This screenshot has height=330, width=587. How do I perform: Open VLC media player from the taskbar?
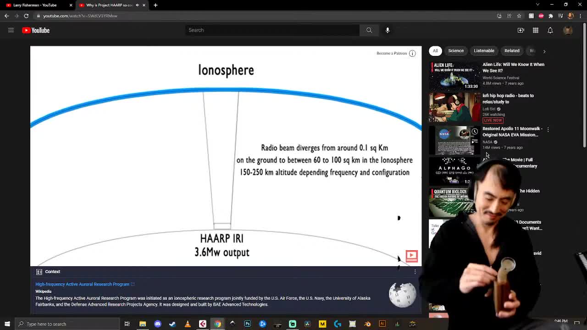(x=188, y=324)
